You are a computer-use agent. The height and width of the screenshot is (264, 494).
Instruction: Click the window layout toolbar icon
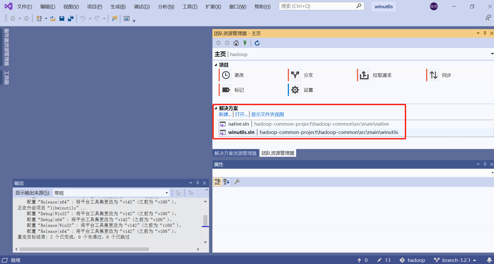127,18
